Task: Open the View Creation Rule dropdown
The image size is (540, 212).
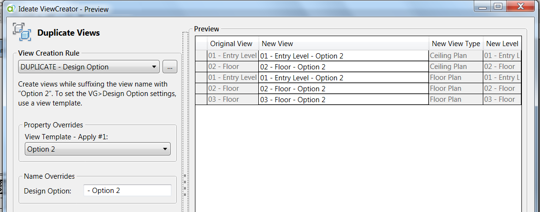Action: (x=89, y=67)
